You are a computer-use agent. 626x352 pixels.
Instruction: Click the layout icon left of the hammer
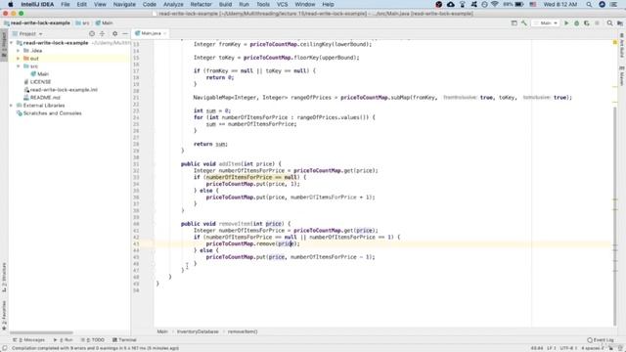coord(514,23)
